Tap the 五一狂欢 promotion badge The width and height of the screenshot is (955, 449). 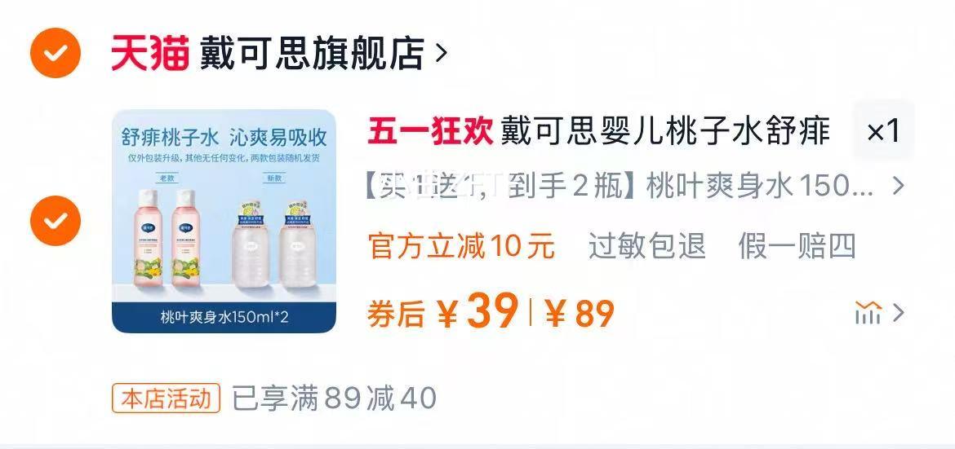(x=430, y=131)
